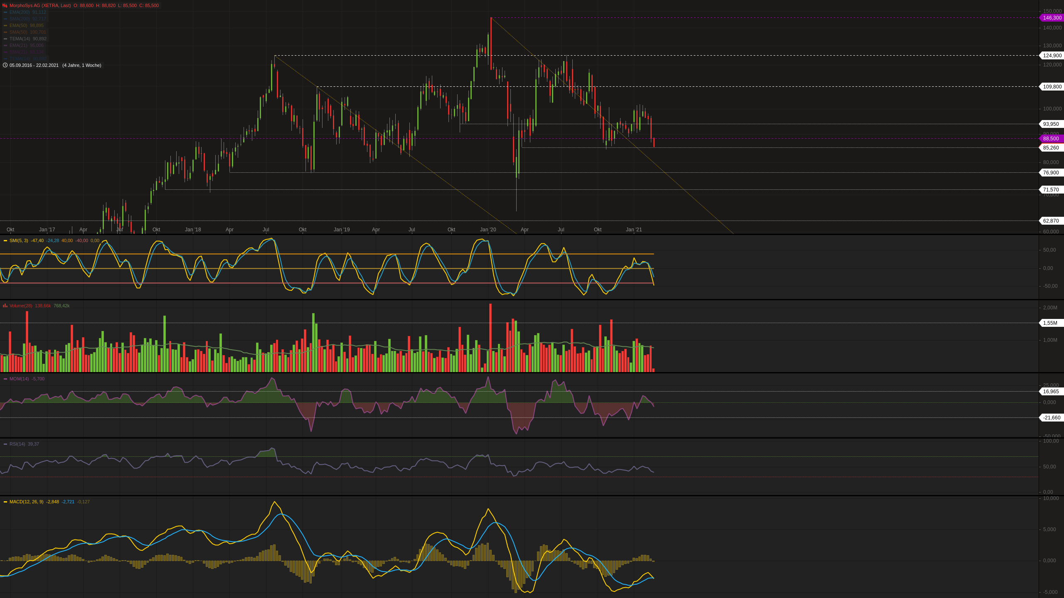
Task: Click the purple MOM(14) legend marker
Action: click(5, 379)
